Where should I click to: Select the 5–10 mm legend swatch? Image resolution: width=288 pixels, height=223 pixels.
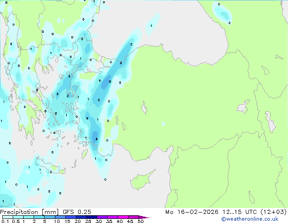pyautogui.click(x=50, y=217)
